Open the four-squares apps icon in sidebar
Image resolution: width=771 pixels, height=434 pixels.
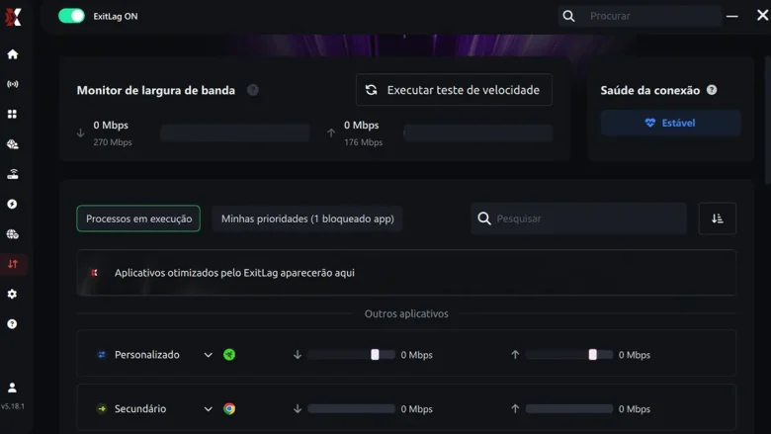click(13, 114)
